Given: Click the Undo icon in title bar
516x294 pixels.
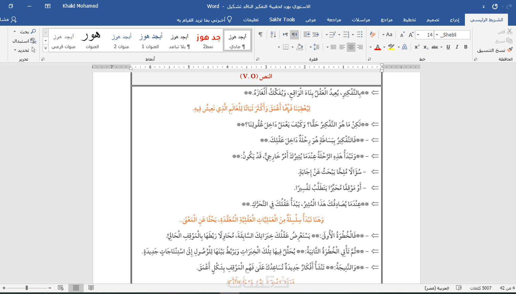Looking at the screenshot, I should 495,6.
